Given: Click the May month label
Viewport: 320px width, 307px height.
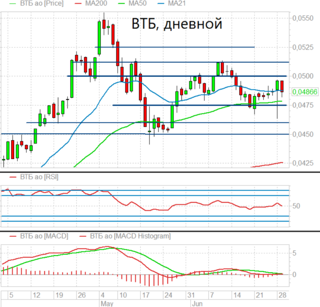Looking at the screenshot, I should [x=107, y=303].
